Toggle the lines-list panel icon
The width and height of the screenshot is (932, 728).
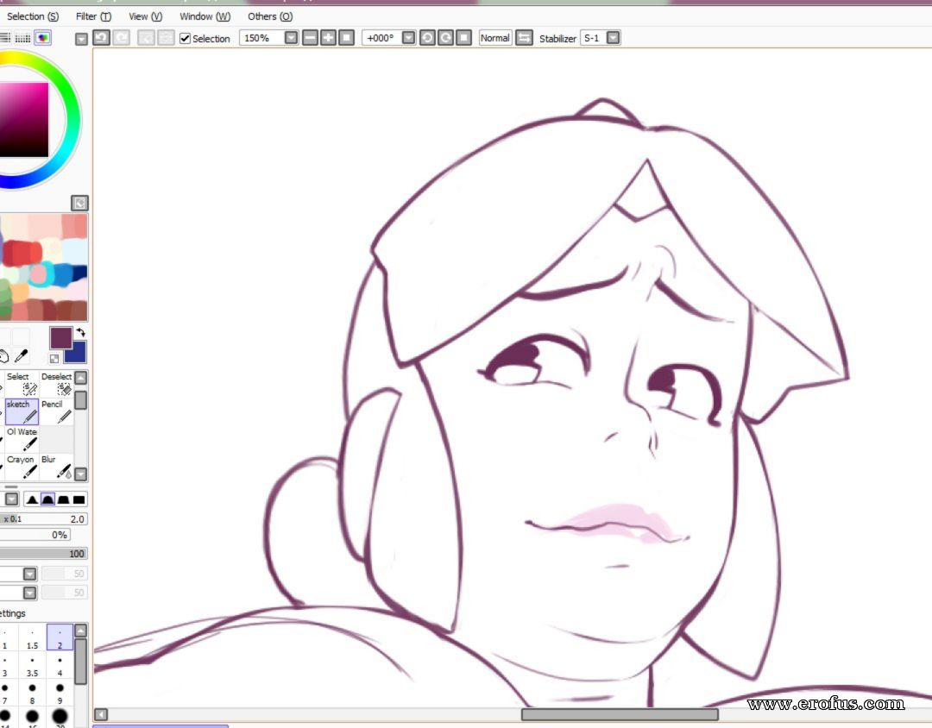click(x=5, y=38)
